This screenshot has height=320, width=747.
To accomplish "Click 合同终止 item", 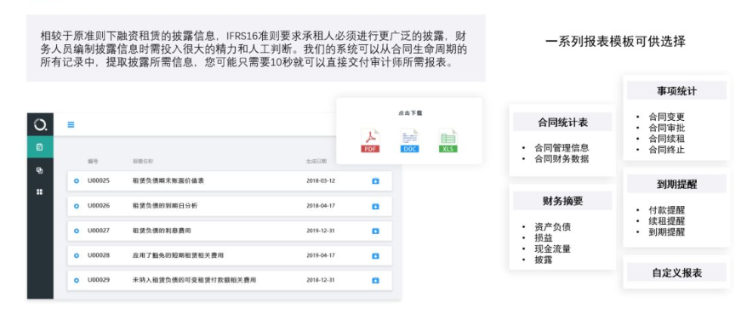I will (666, 150).
